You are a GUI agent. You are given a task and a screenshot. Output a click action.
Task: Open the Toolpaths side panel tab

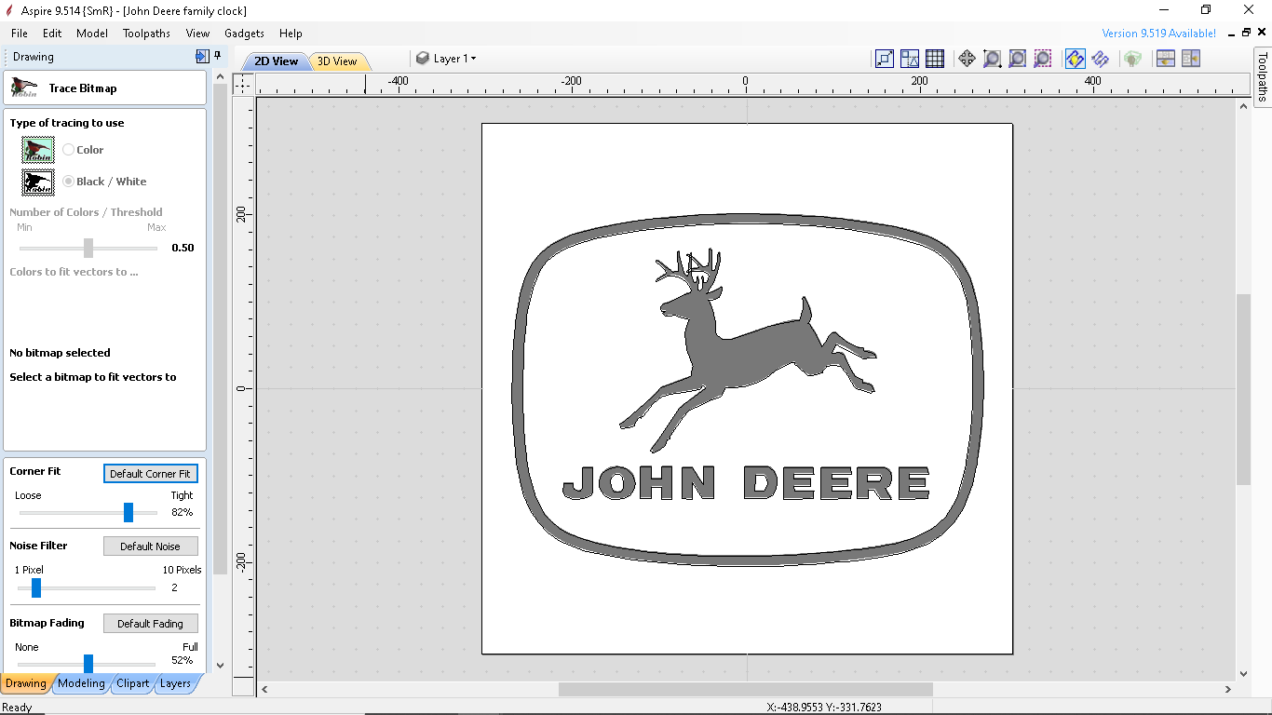click(x=1263, y=76)
